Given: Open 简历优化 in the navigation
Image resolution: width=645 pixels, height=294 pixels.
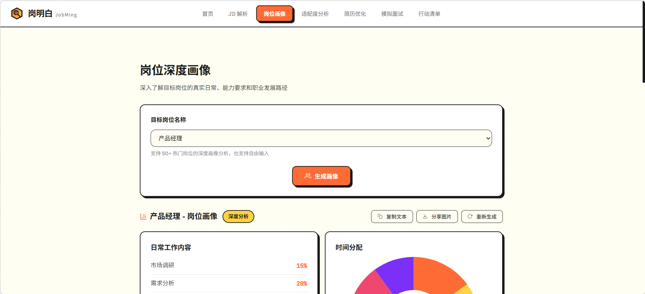Looking at the screenshot, I should (355, 14).
